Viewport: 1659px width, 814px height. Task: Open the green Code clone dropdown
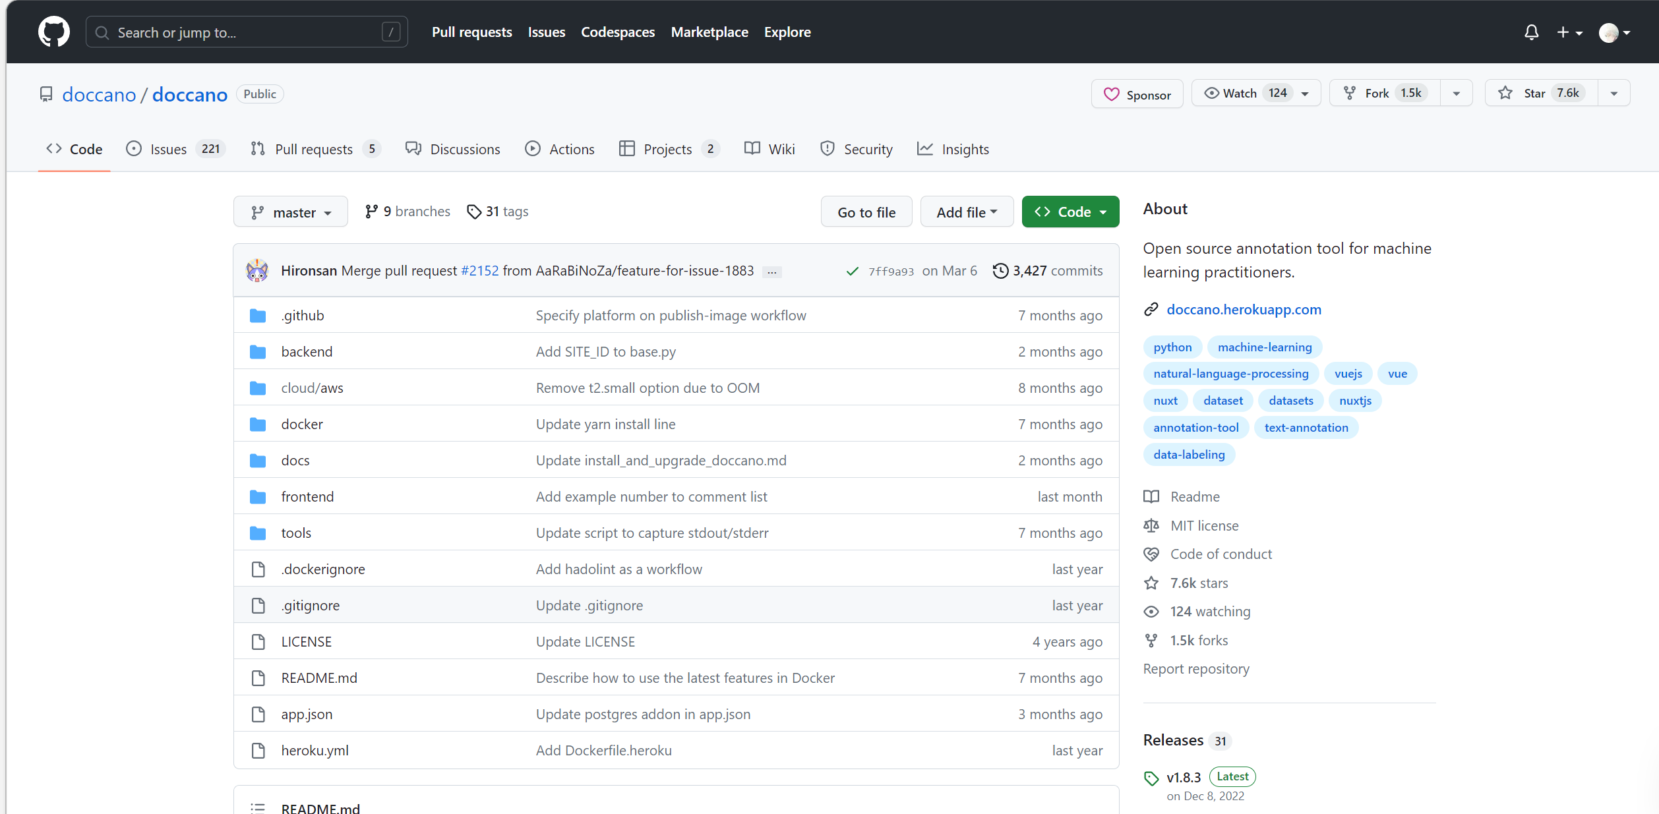(x=1070, y=212)
